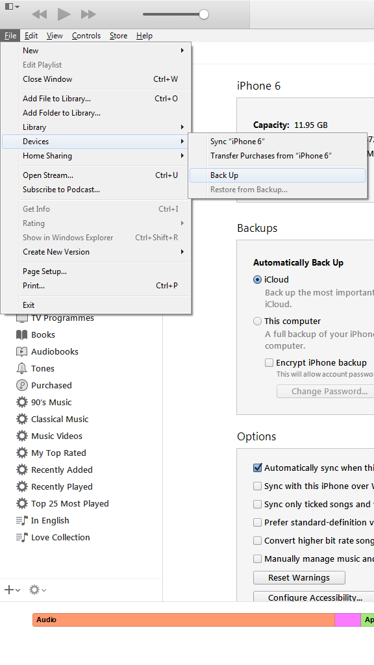Tick Prefer standard-definition videos checkbox
This screenshot has height=665, width=374.
point(257,523)
